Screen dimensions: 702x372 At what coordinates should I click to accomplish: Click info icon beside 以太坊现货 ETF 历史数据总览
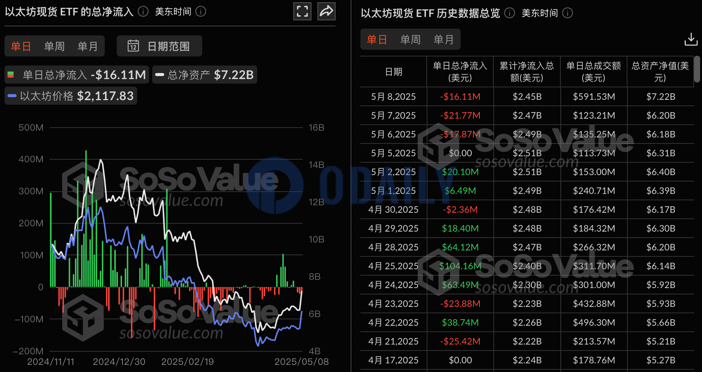click(x=510, y=13)
